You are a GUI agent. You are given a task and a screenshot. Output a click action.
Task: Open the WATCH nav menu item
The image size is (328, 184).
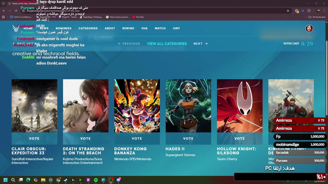[160, 28]
